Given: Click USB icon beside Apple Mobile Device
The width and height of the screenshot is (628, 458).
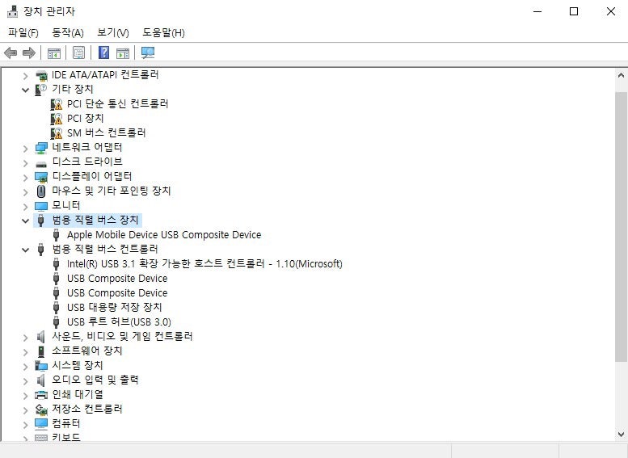Looking at the screenshot, I should click(x=56, y=235).
